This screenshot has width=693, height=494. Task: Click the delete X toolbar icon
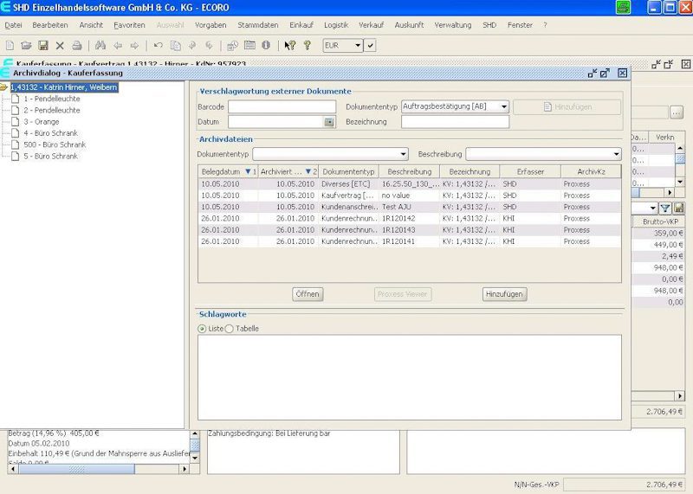(60, 45)
